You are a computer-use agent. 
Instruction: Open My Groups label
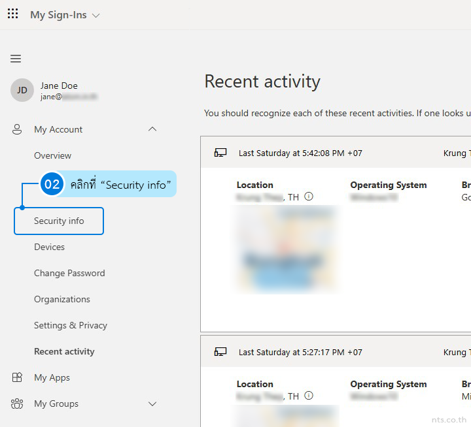tap(56, 404)
